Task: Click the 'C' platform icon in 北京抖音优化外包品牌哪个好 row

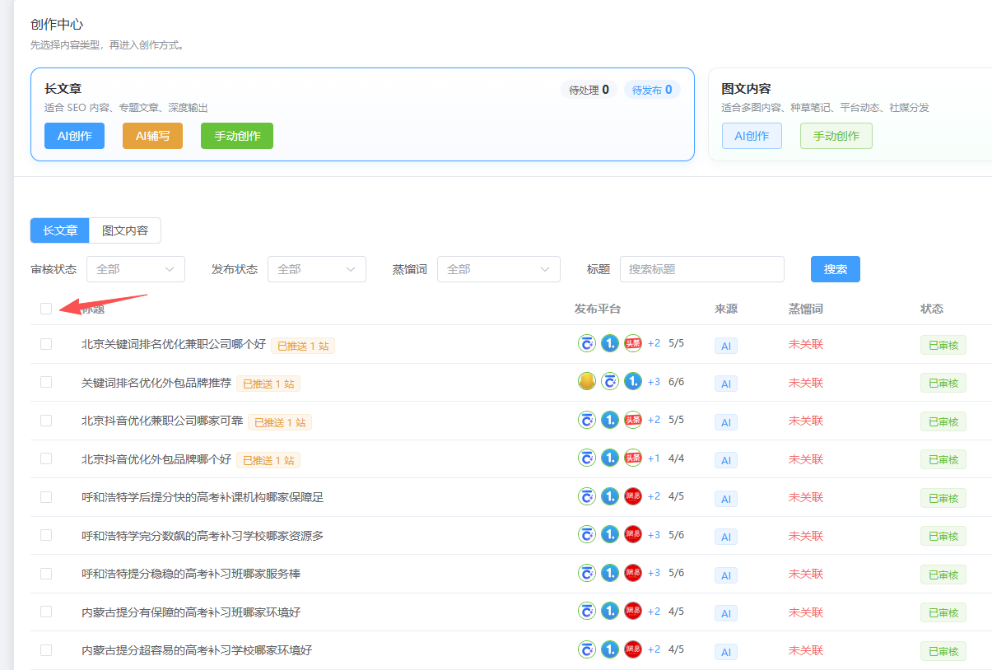Action: coord(587,458)
